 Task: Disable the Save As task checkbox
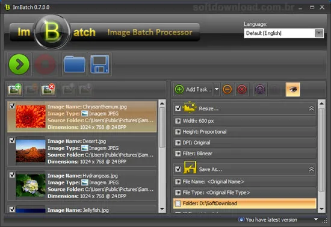pyautogui.click(x=178, y=169)
